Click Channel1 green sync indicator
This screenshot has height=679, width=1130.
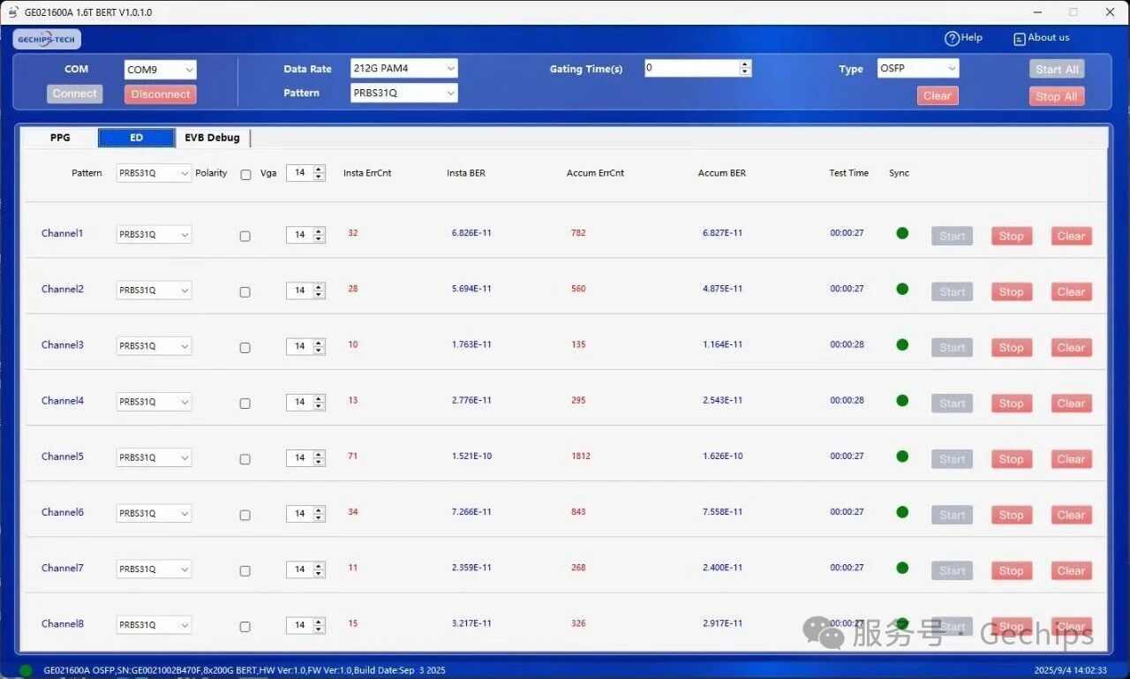pos(902,233)
